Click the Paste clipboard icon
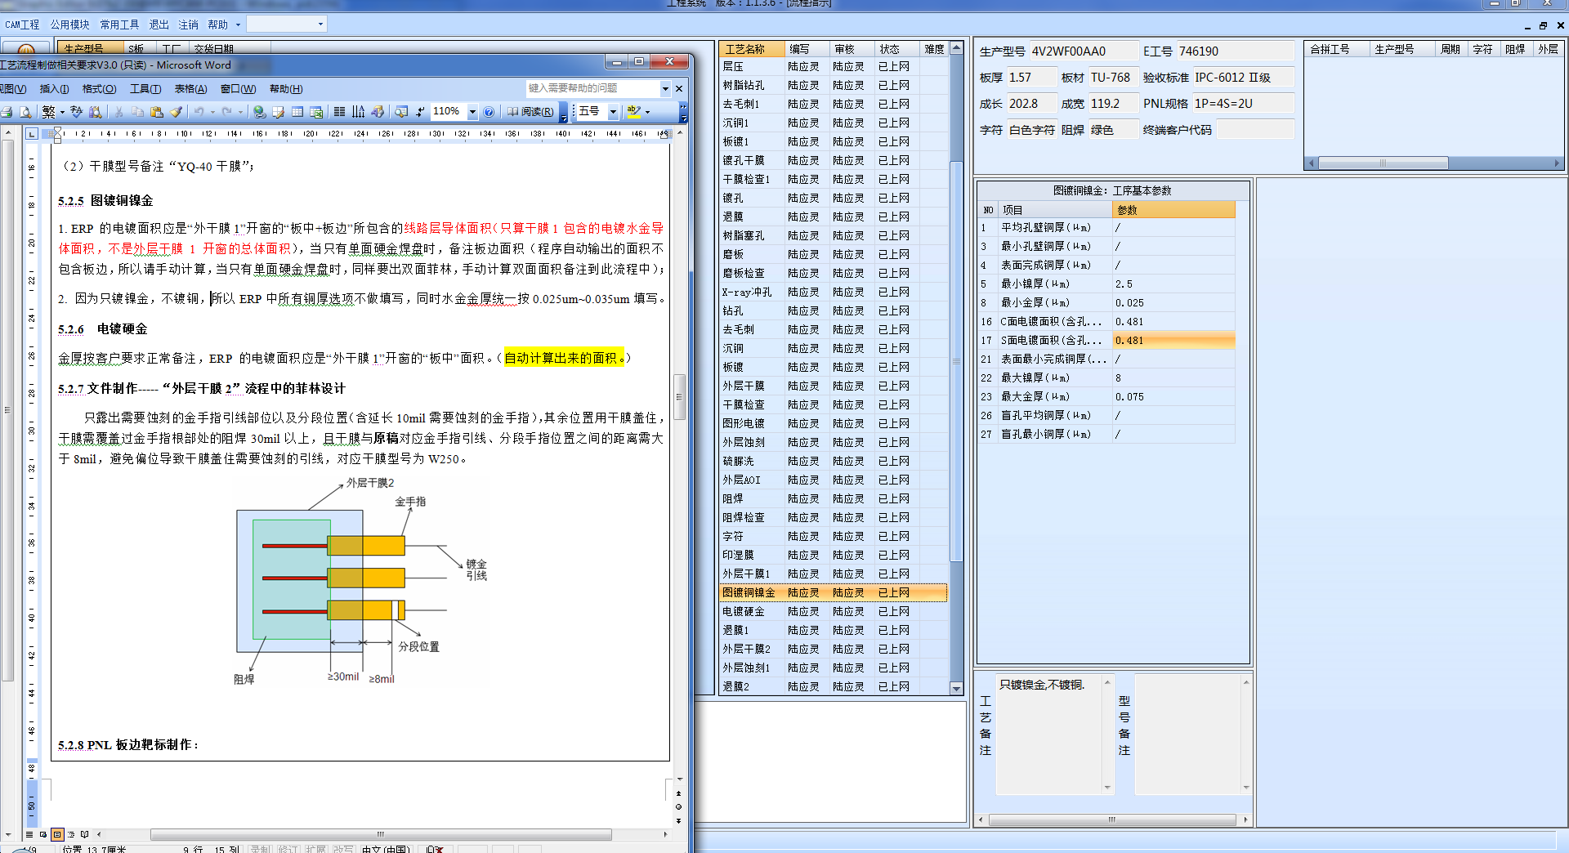1569x853 pixels. [157, 112]
